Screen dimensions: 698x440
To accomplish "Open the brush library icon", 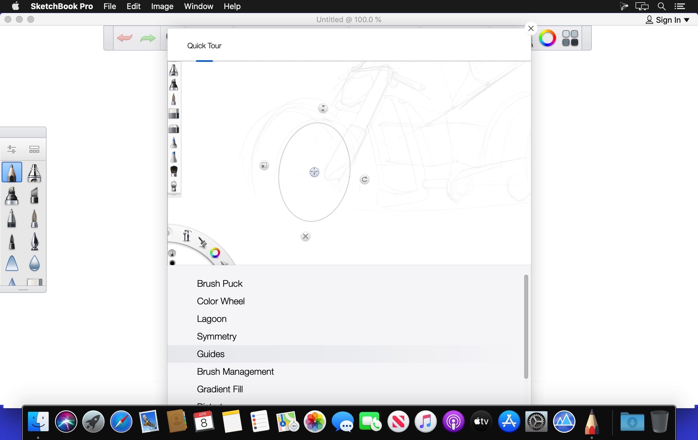I will (x=34, y=149).
